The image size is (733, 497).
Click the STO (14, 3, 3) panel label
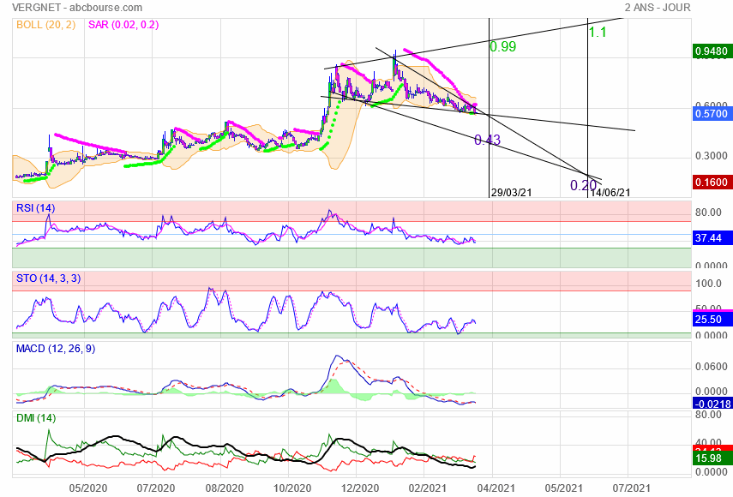(x=49, y=278)
